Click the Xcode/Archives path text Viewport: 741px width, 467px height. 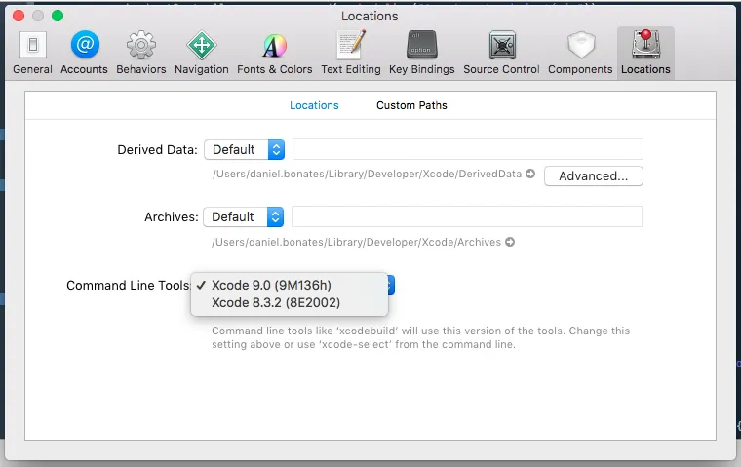(356, 242)
